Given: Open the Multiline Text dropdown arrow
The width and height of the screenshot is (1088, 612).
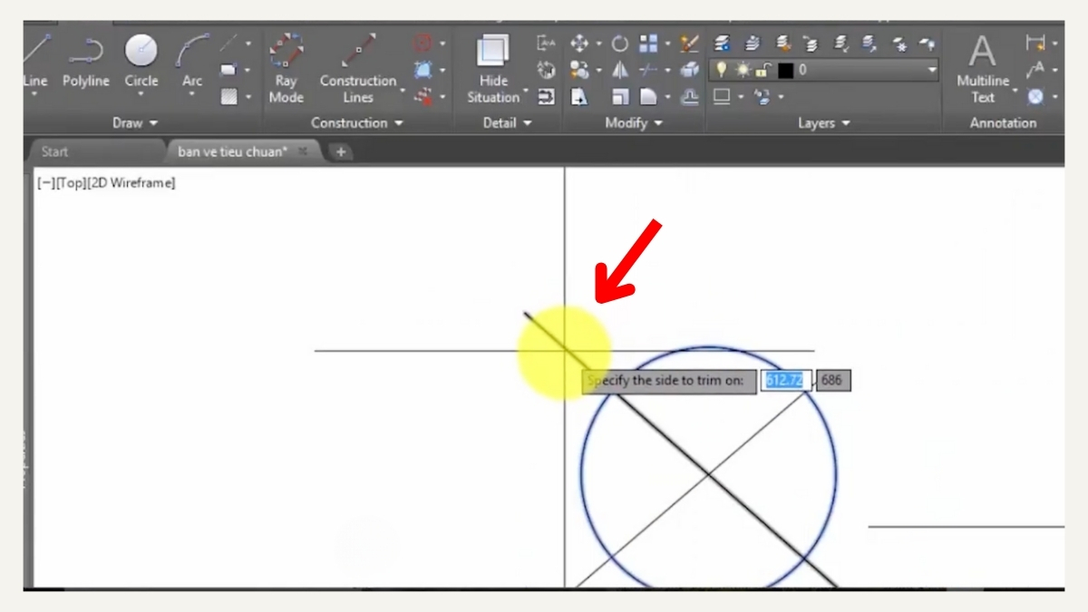Looking at the screenshot, I should tap(1015, 91).
